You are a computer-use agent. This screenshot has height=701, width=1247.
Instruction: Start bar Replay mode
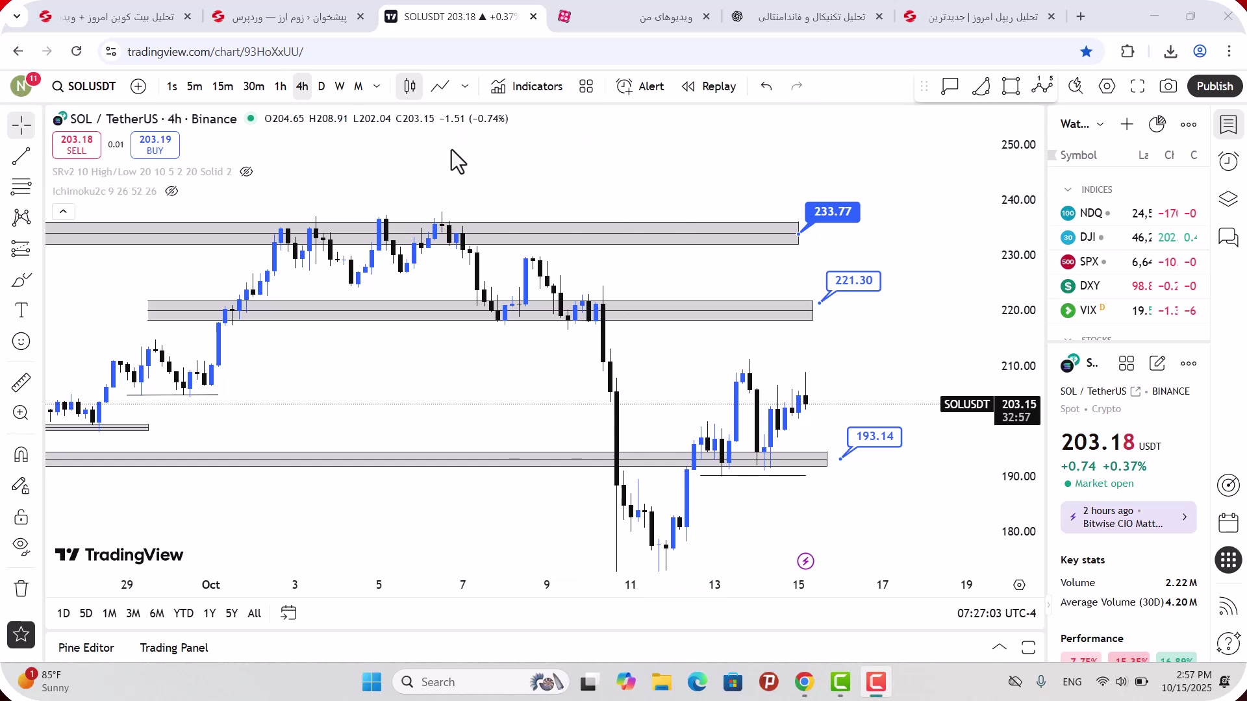[x=709, y=86]
